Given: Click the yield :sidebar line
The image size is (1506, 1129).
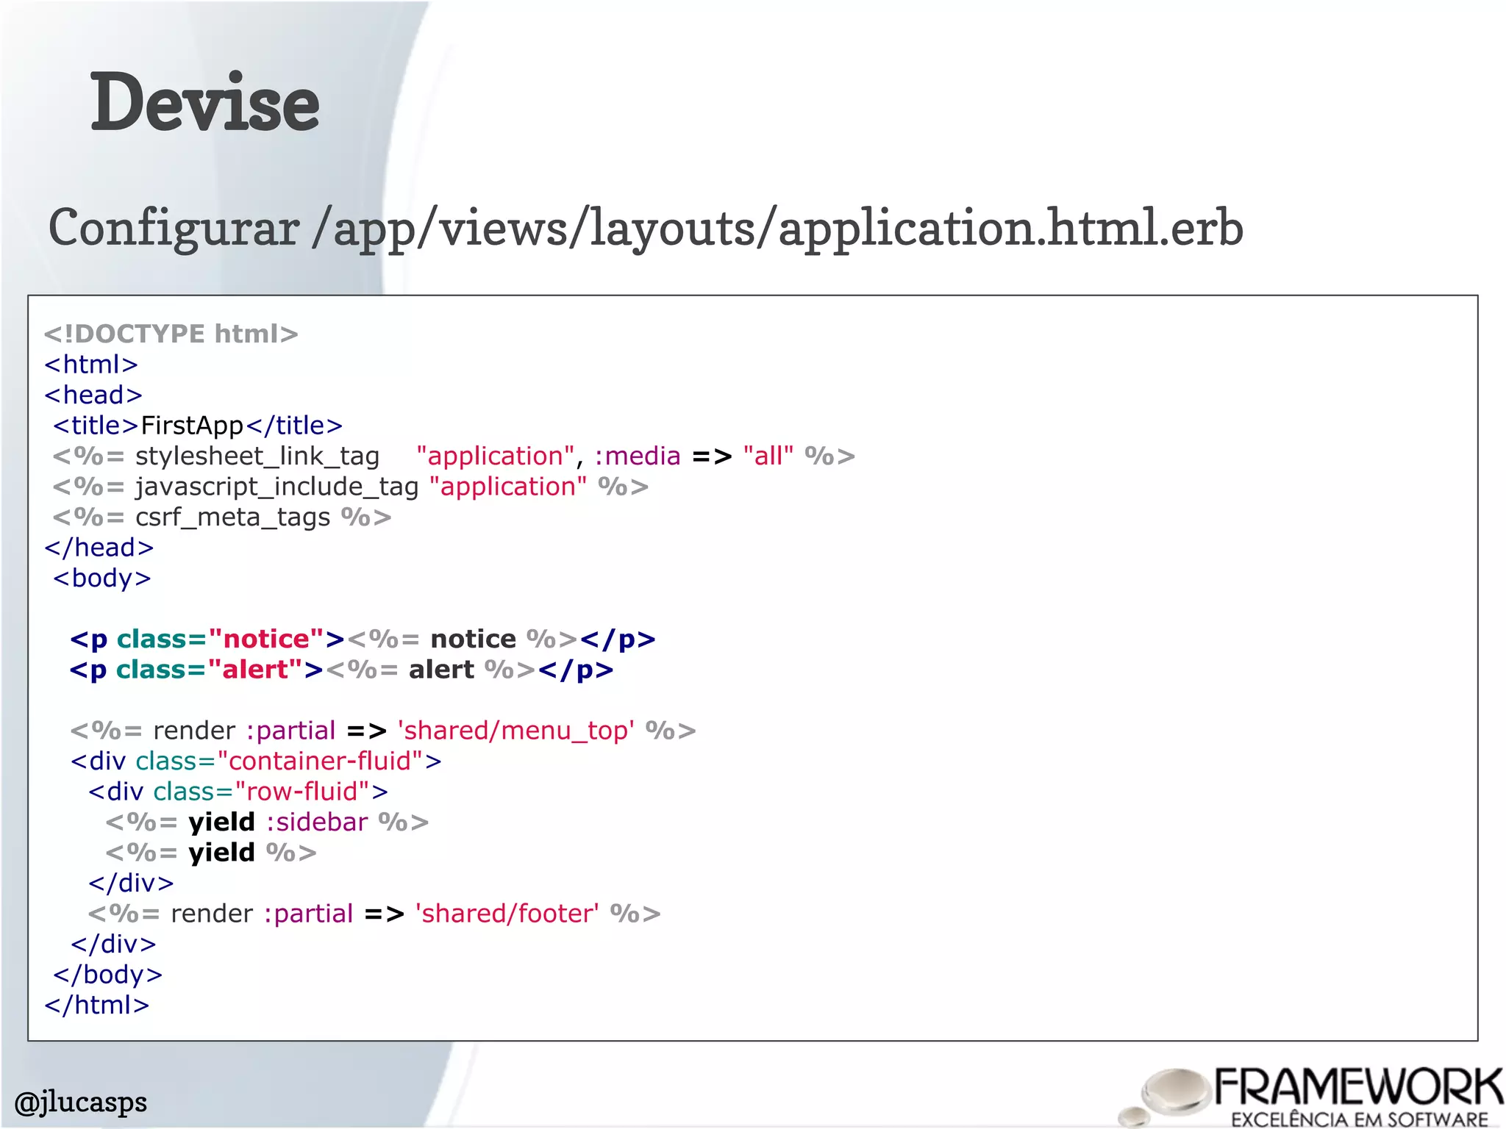Looking at the screenshot, I should click(267, 822).
